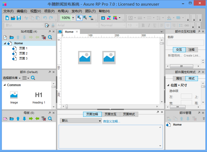Open the 文件(F) menu
Viewport: 207px width, 152px height.
pyautogui.click(x=9, y=11)
